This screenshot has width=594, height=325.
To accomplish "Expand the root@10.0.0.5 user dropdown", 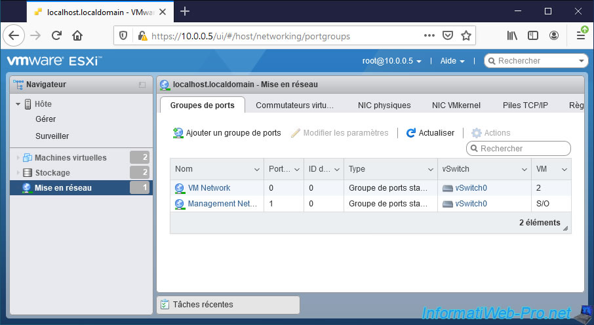I will pos(392,61).
